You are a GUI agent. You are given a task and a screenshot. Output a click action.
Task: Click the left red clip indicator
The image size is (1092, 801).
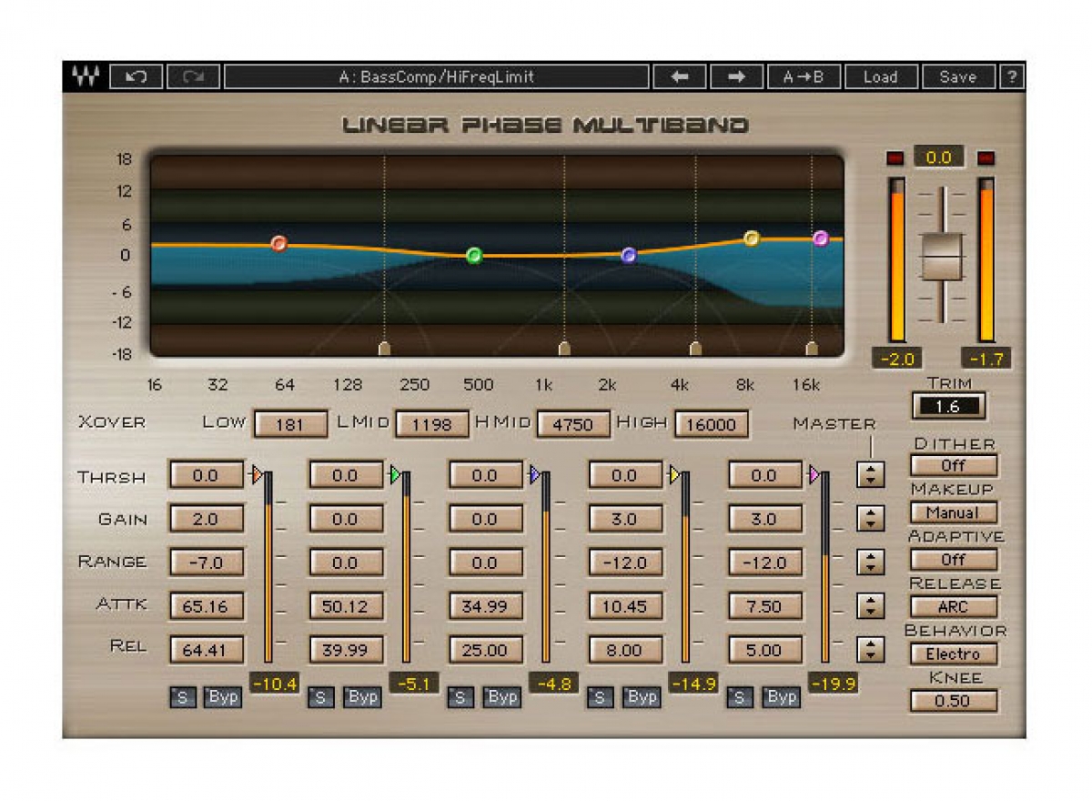point(895,158)
